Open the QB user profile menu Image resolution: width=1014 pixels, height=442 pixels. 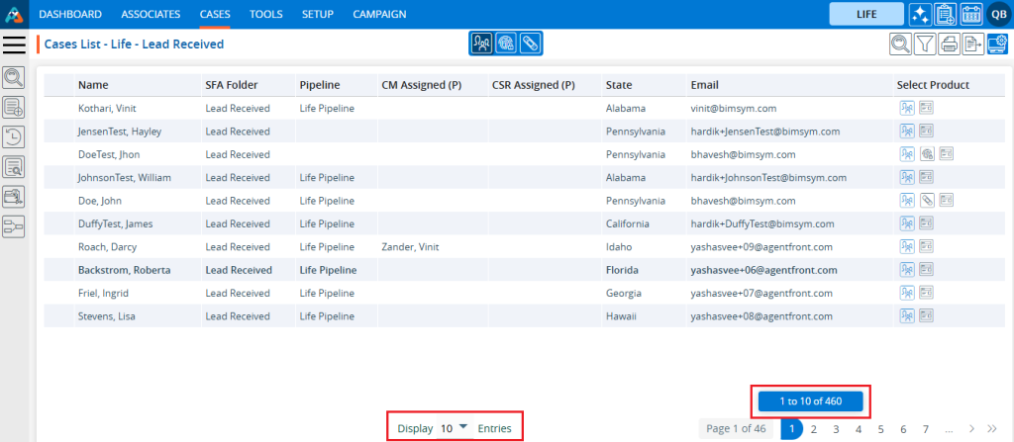click(997, 14)
